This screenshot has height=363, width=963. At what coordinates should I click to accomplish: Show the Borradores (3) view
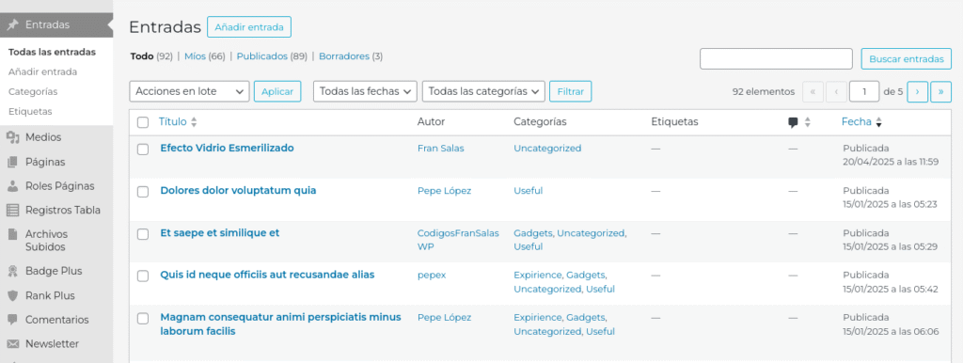click(351, 55)
